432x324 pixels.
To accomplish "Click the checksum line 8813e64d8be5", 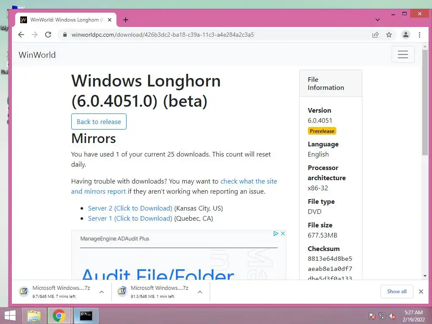I will (x=330, y=259).
